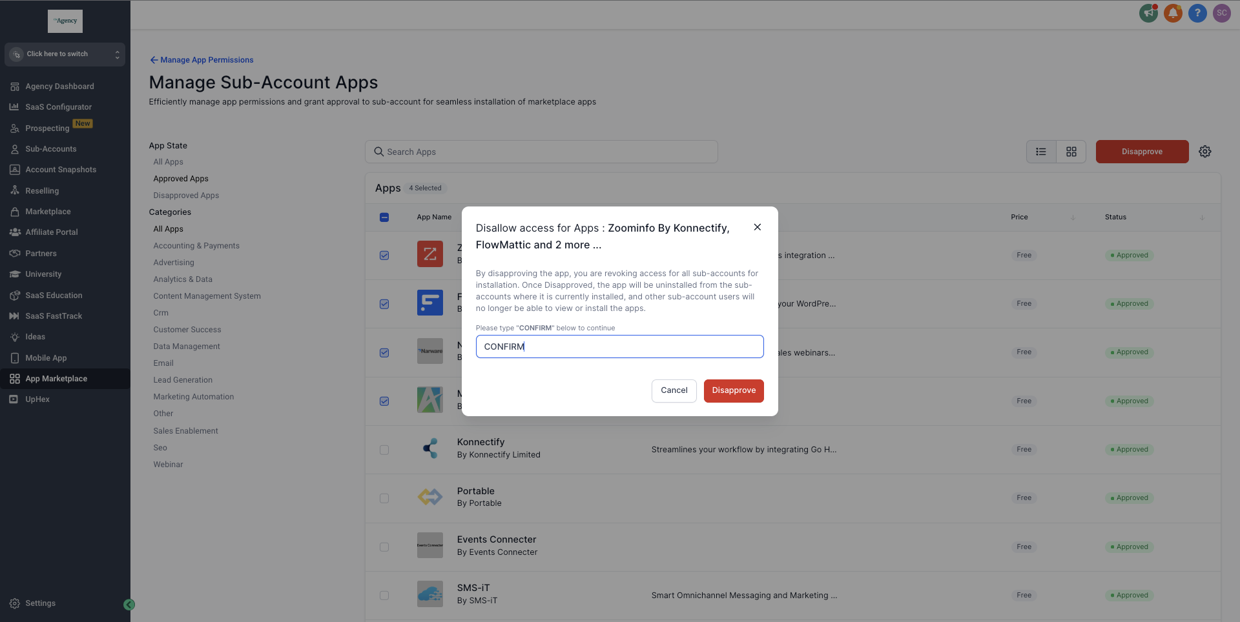Select the Advertising category
Viewport: 1240px width, 622px height.
point(174,263)
